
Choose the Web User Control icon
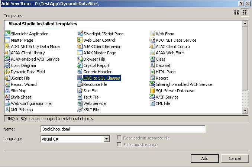coord(80,40)
